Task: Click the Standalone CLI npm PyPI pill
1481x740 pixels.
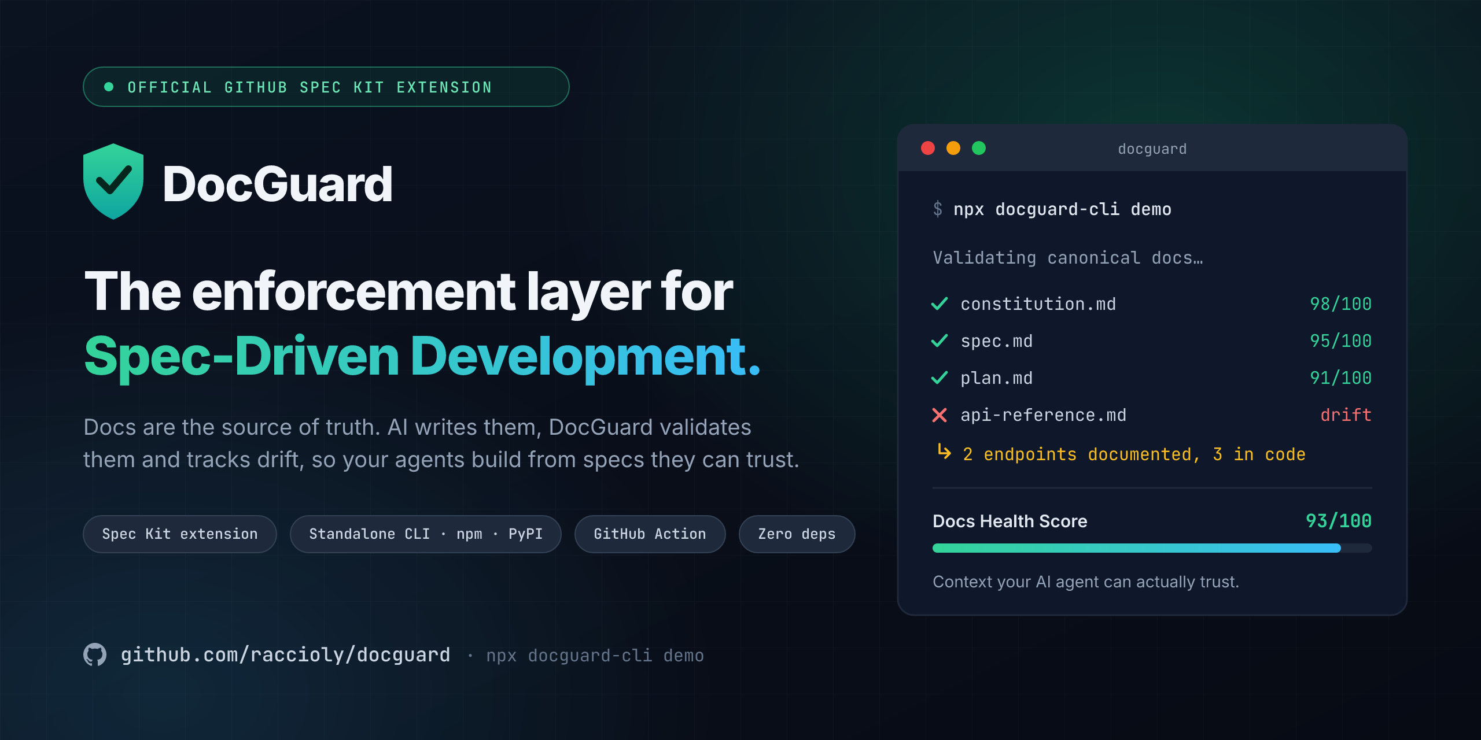Action: [x=426, y=534]
